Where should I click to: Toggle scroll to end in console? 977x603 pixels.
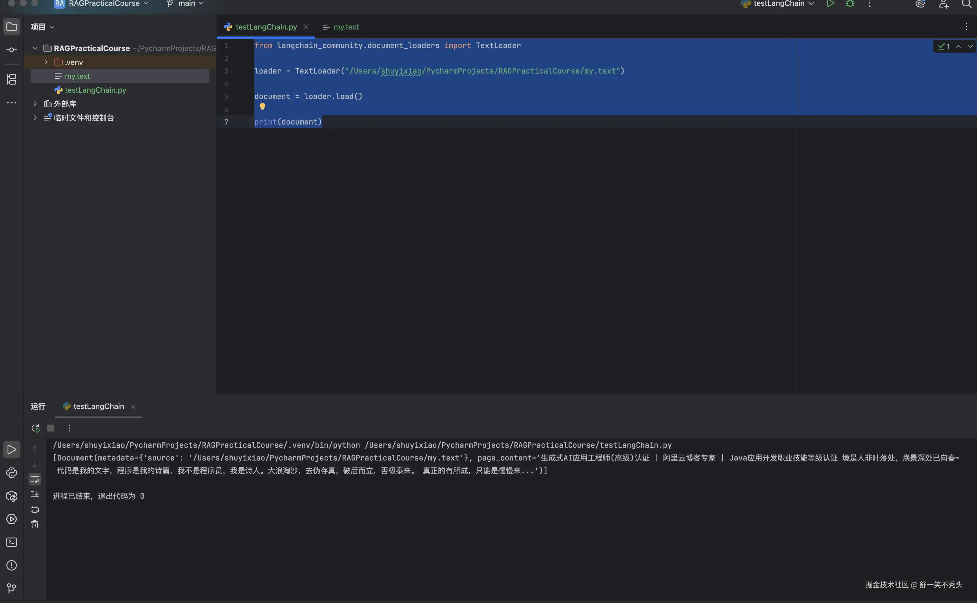(x=35, y=494)
